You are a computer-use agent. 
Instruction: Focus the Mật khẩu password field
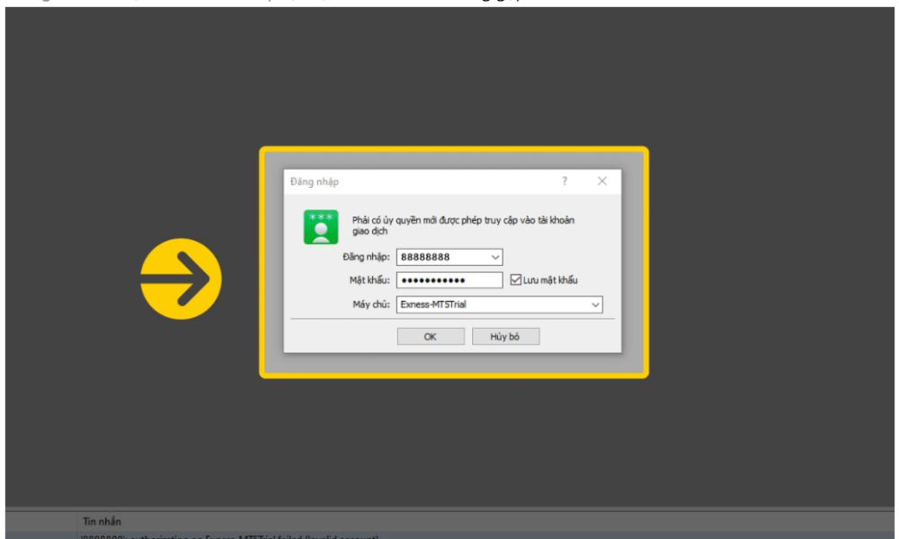pos(449,280)
